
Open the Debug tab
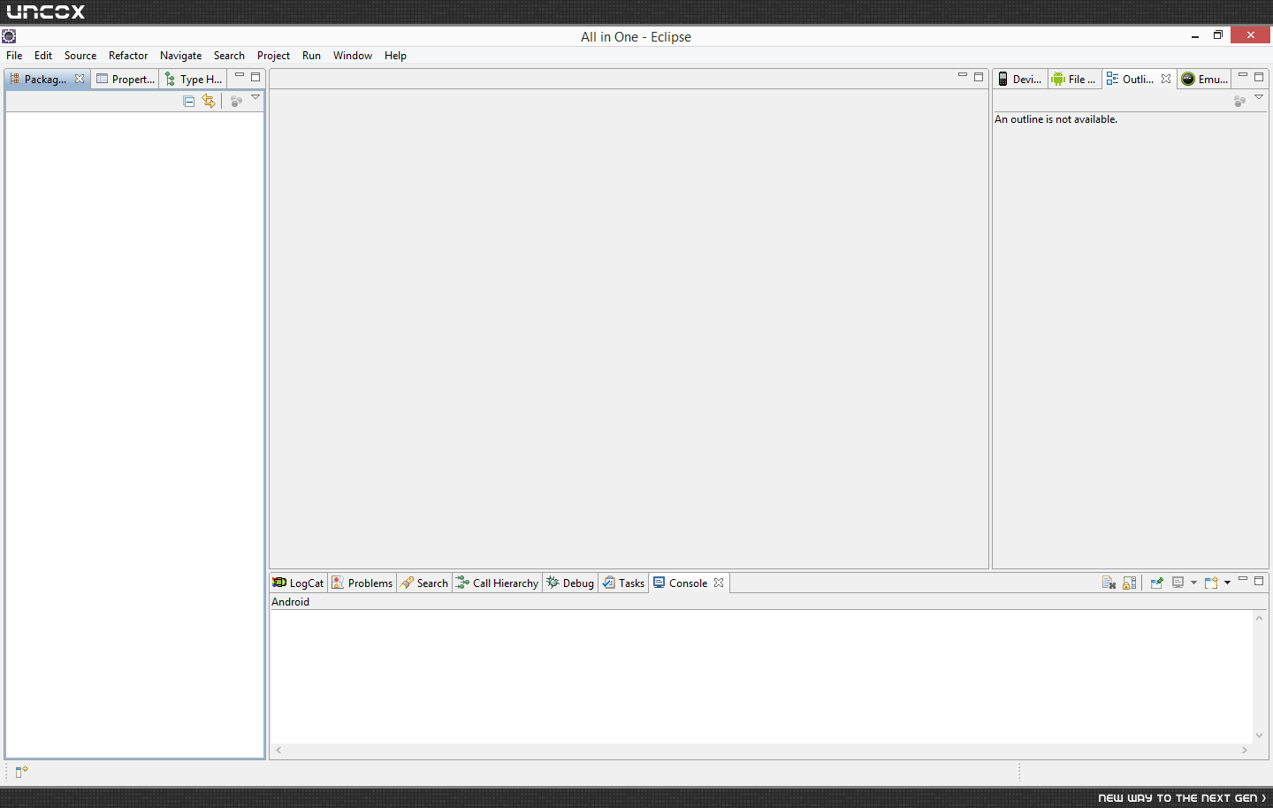click(570, 583)
